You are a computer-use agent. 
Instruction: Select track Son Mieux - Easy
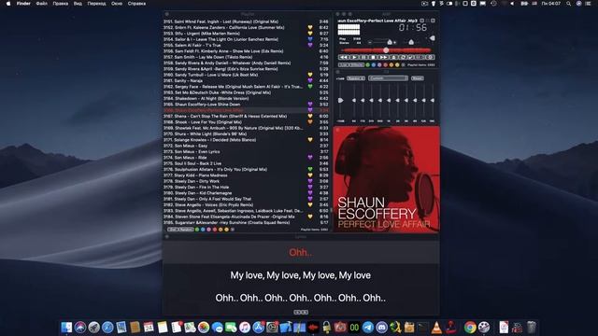[x=246, y=146]
